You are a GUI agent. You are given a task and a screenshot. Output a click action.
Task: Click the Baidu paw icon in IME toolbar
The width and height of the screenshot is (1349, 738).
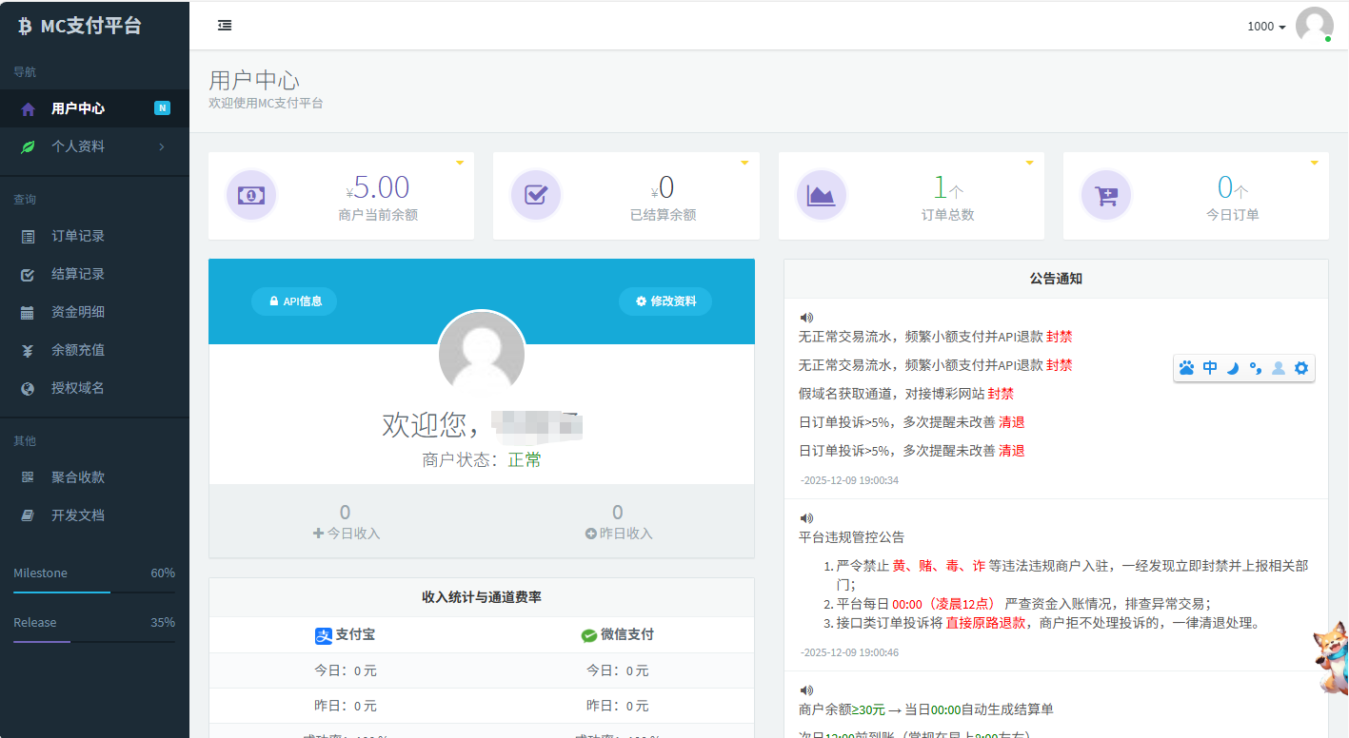pos(1186,368)
